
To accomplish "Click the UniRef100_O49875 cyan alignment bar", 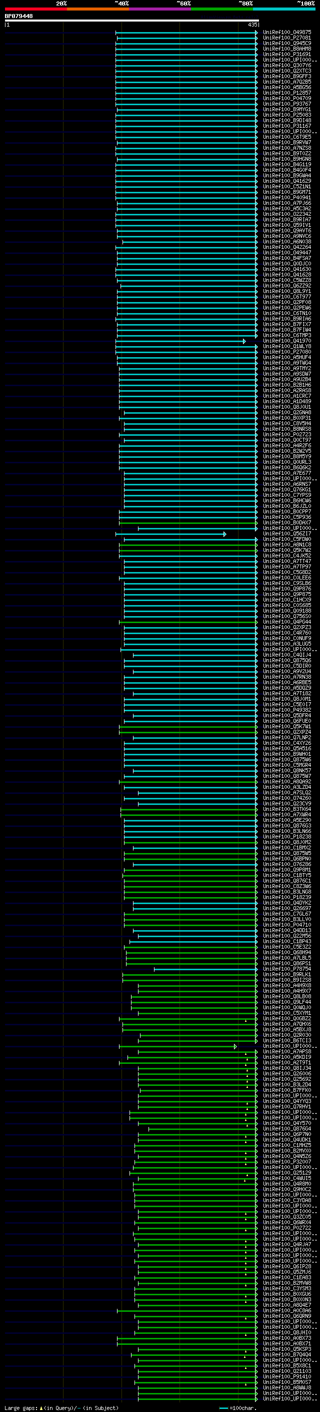I will point(186,33).
